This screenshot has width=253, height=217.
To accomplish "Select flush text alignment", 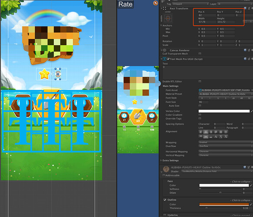I will pyautogui.click(x=221, y=132).
